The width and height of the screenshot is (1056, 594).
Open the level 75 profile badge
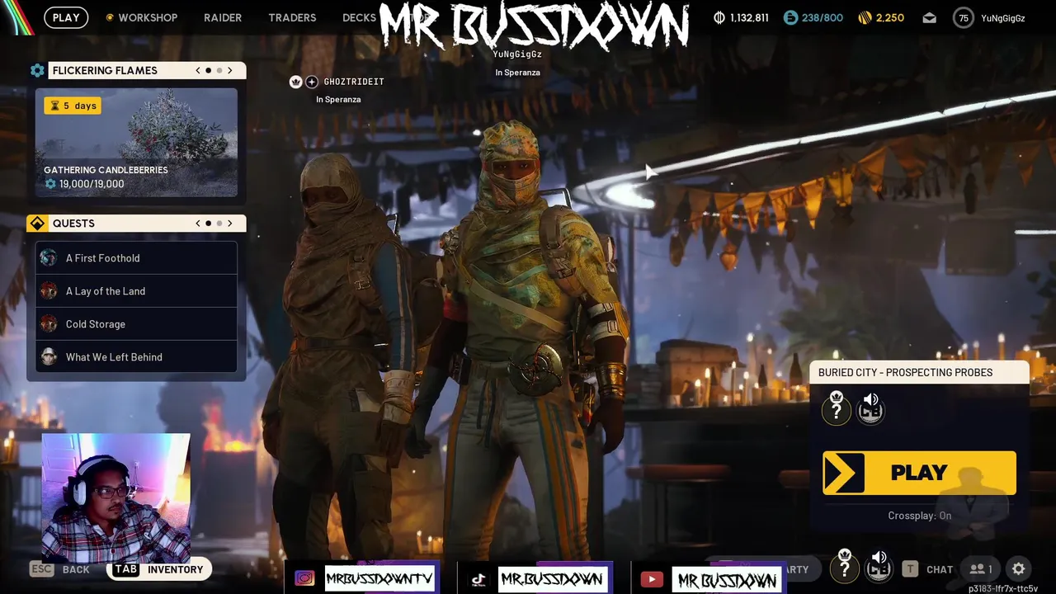(963, 17)
